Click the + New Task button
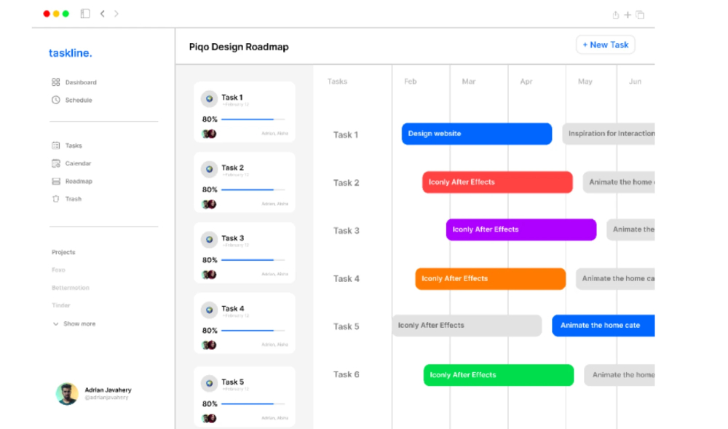Viewport: 728px width, 429px height. [x=605, y=44]
